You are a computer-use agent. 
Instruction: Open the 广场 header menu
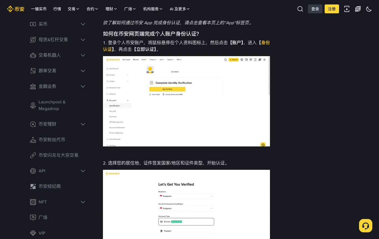pos(130,9)
